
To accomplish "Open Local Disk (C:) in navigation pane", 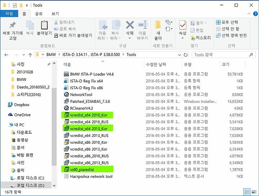I will pos(27,178).
